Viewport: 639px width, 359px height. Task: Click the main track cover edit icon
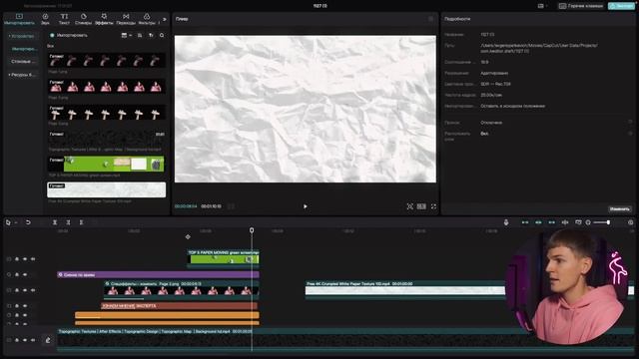pyautogui.click(x=48, y=340)
